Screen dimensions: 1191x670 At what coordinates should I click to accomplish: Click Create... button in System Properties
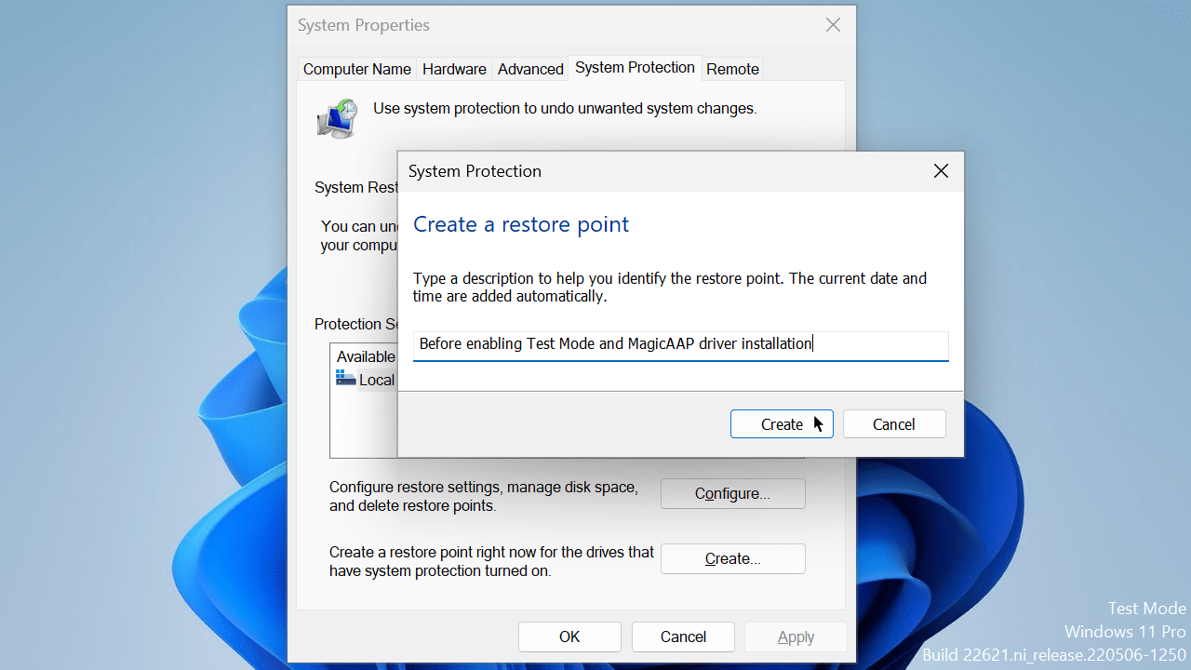(732, 559)
